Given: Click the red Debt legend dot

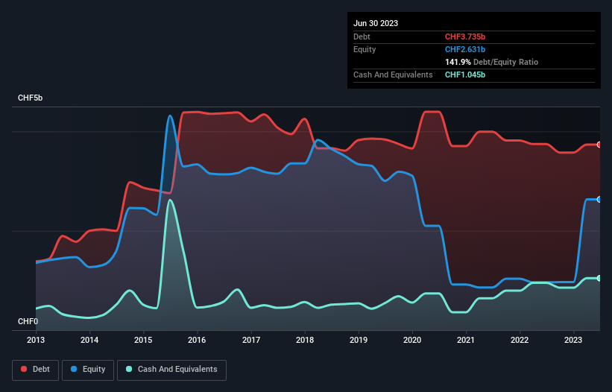Looking at the screenshot, I should coord(24,369).
